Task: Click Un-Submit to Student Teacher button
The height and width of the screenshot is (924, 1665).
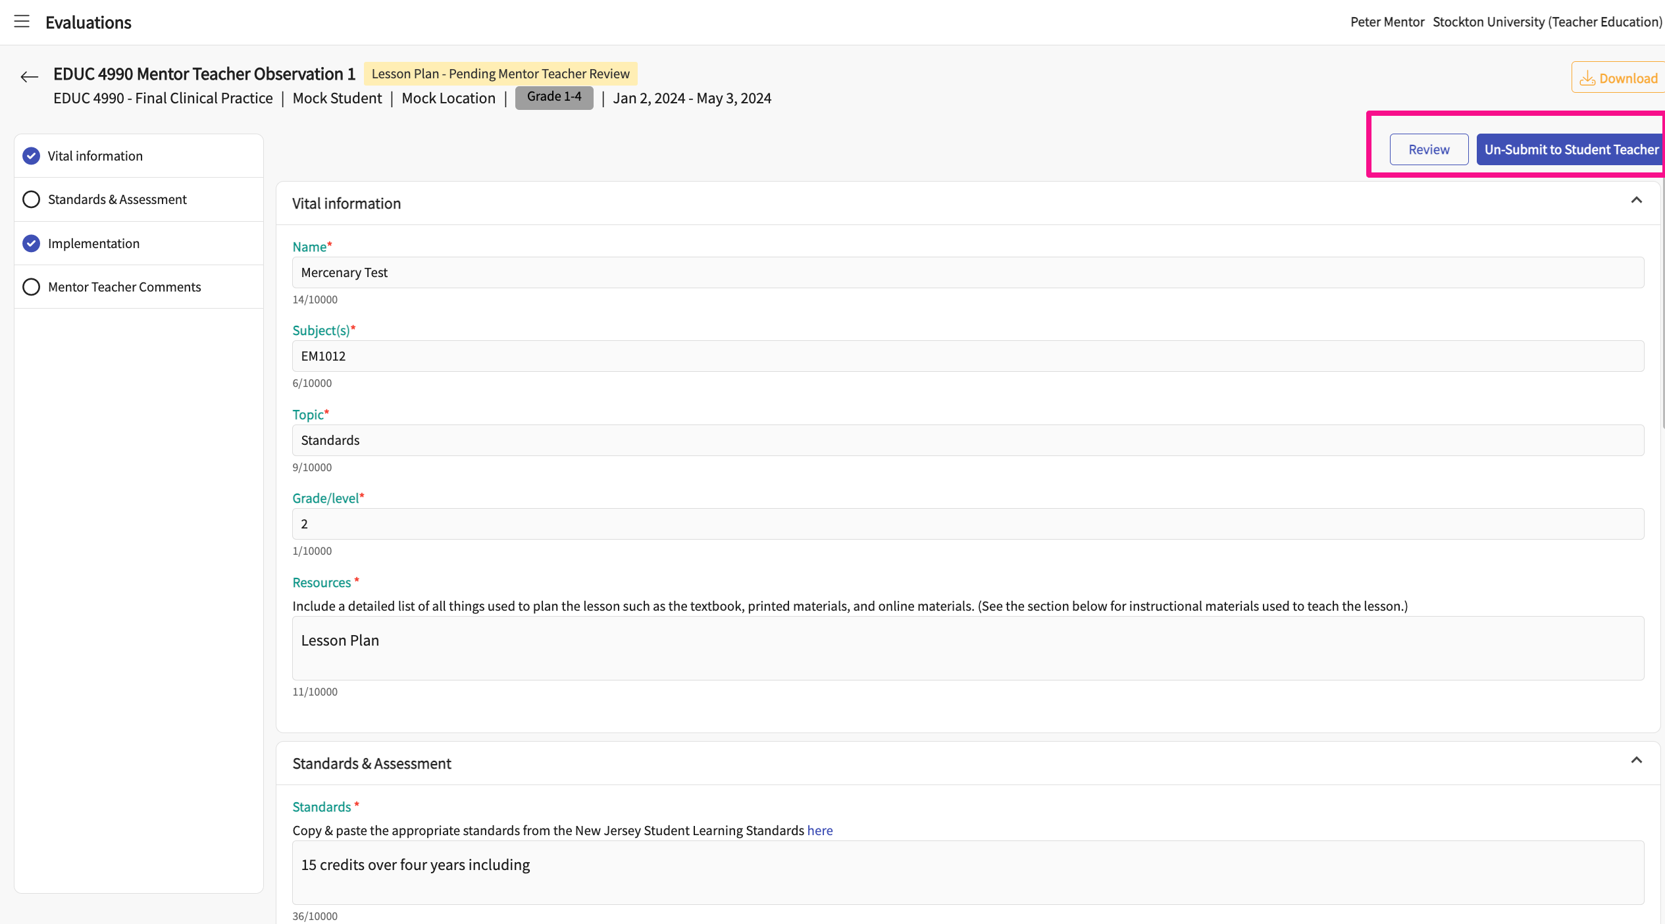Action: point(1570,149)
